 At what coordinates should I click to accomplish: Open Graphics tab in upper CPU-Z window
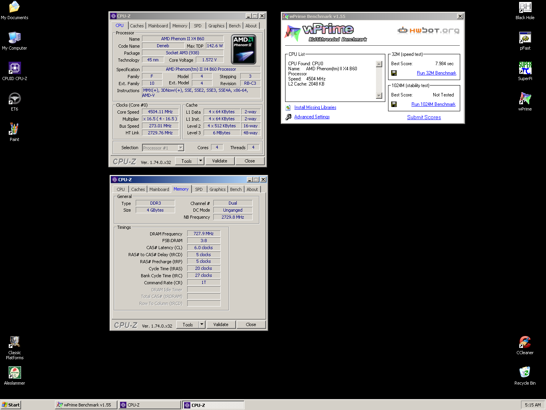click(x=216, y=26)
